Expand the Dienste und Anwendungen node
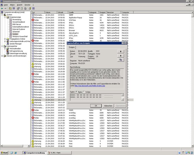Viewport: 194px width, 155px height. pyautogui.click(x=2, y=56)
